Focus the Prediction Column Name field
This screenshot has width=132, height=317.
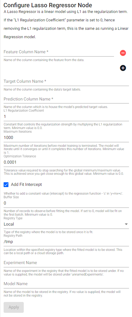66,100
